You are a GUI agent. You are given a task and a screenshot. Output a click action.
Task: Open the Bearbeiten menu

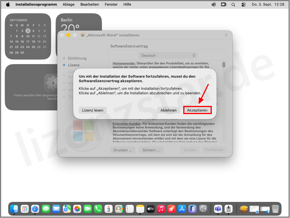pyautogui.click(x=90, y=5)
